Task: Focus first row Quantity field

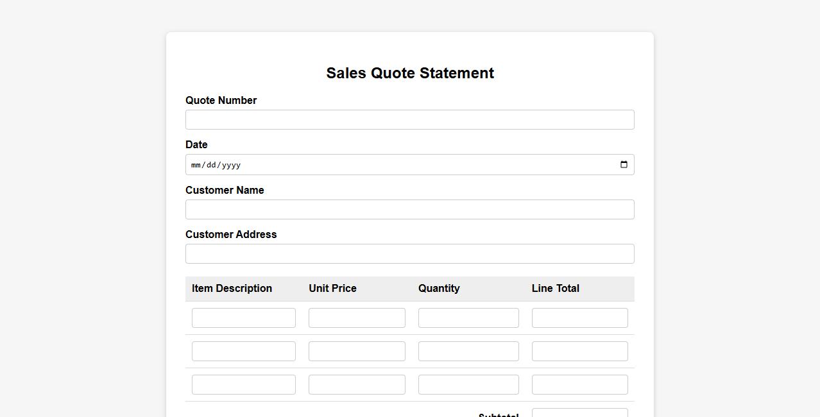Action: (468, 318)
